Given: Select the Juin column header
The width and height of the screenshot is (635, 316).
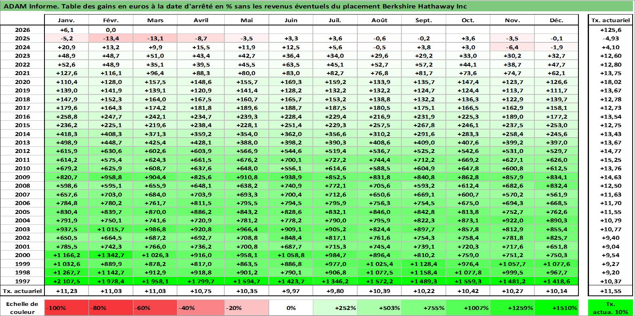Looking at the screenshot, I should click(x=291, y=20).
